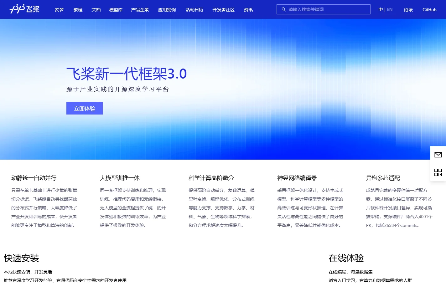Screen dimensions: 446x292
Task: Click the 快速安装 section title
Action: click(x=21, y=258)
